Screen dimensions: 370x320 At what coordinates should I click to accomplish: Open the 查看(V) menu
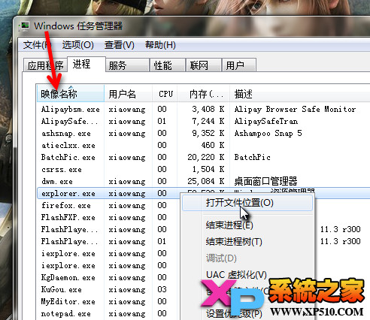120,45
